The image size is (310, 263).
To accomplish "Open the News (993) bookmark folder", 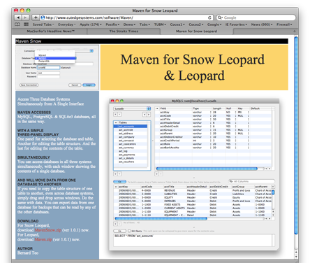I will click(262, 24).
